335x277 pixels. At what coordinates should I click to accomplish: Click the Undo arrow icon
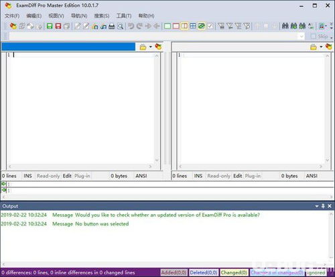tap(131, 26)
